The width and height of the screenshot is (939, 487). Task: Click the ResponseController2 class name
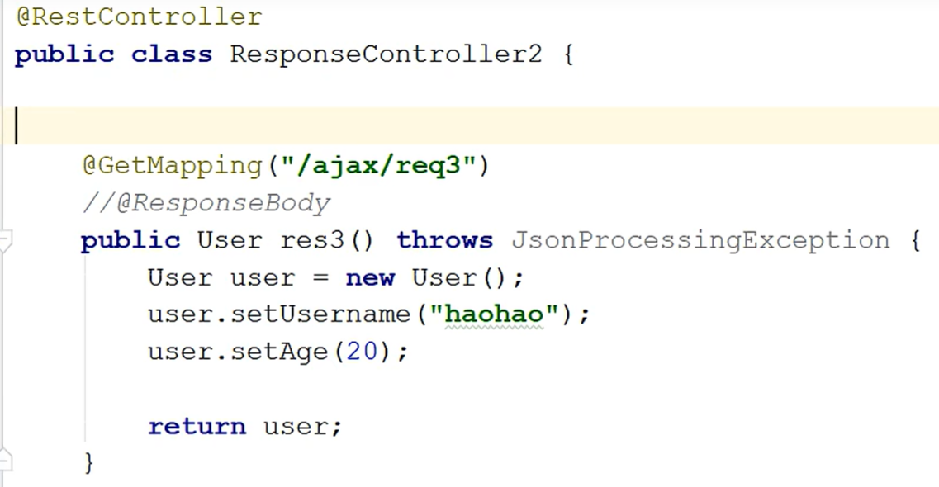pos(386,54)
